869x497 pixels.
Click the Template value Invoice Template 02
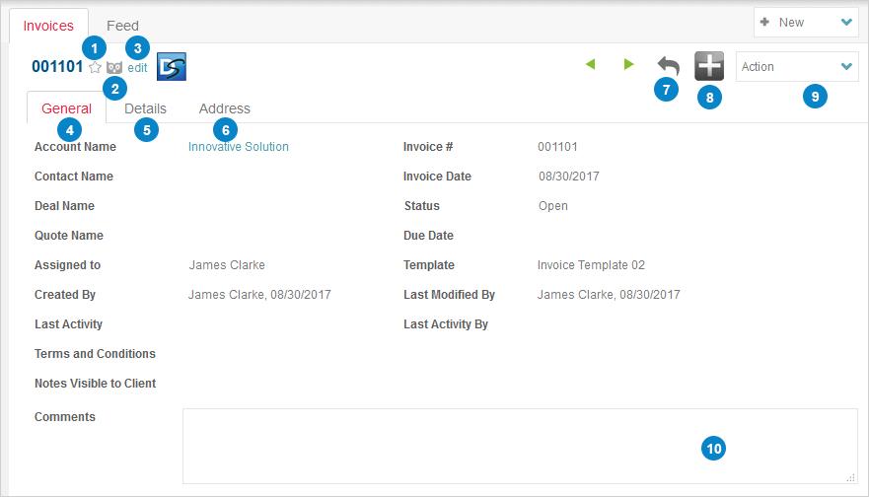tap(591, 265)
